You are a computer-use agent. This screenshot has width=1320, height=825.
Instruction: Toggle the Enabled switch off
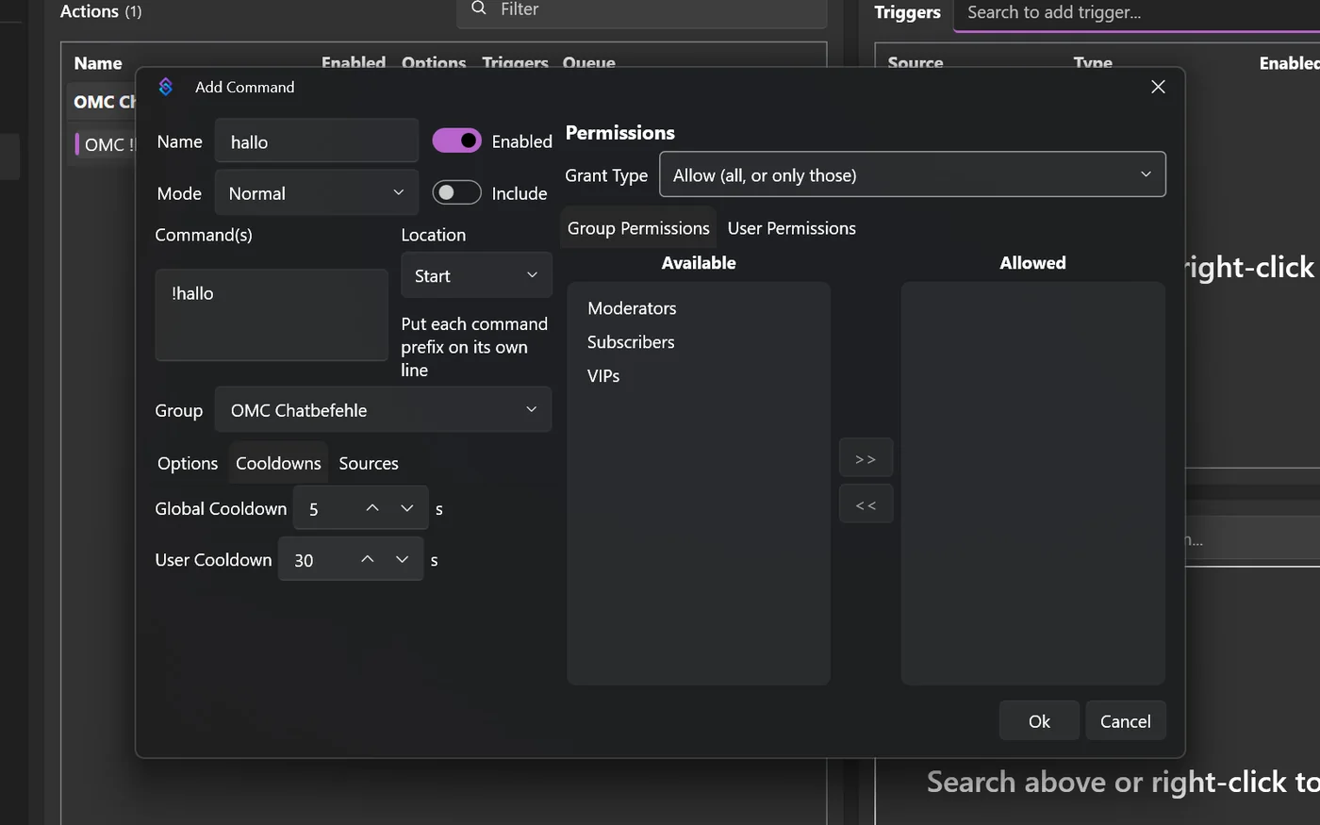pos(457,140)
